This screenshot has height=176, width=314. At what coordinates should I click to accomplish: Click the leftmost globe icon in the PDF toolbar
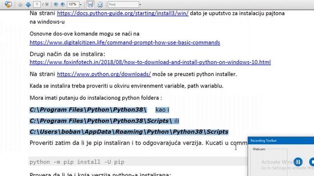pyautogui.click(x=8, y=4)
